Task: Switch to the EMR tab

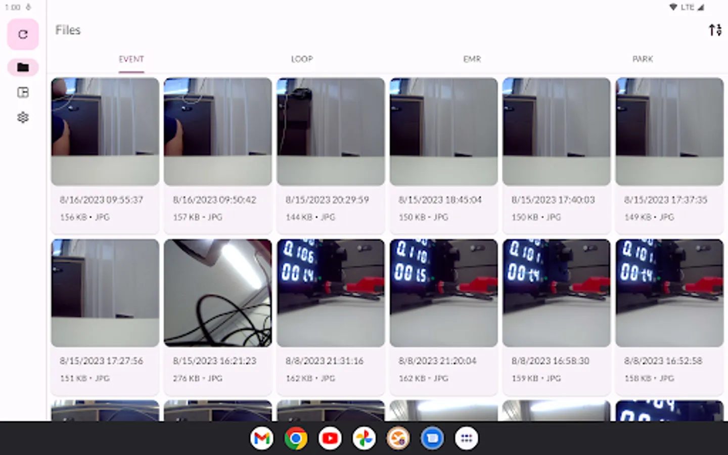Action: pos(472,59)
